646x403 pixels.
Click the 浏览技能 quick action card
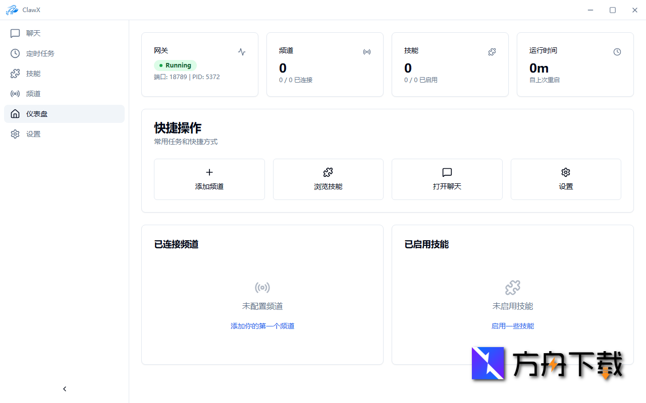[328, 179]
